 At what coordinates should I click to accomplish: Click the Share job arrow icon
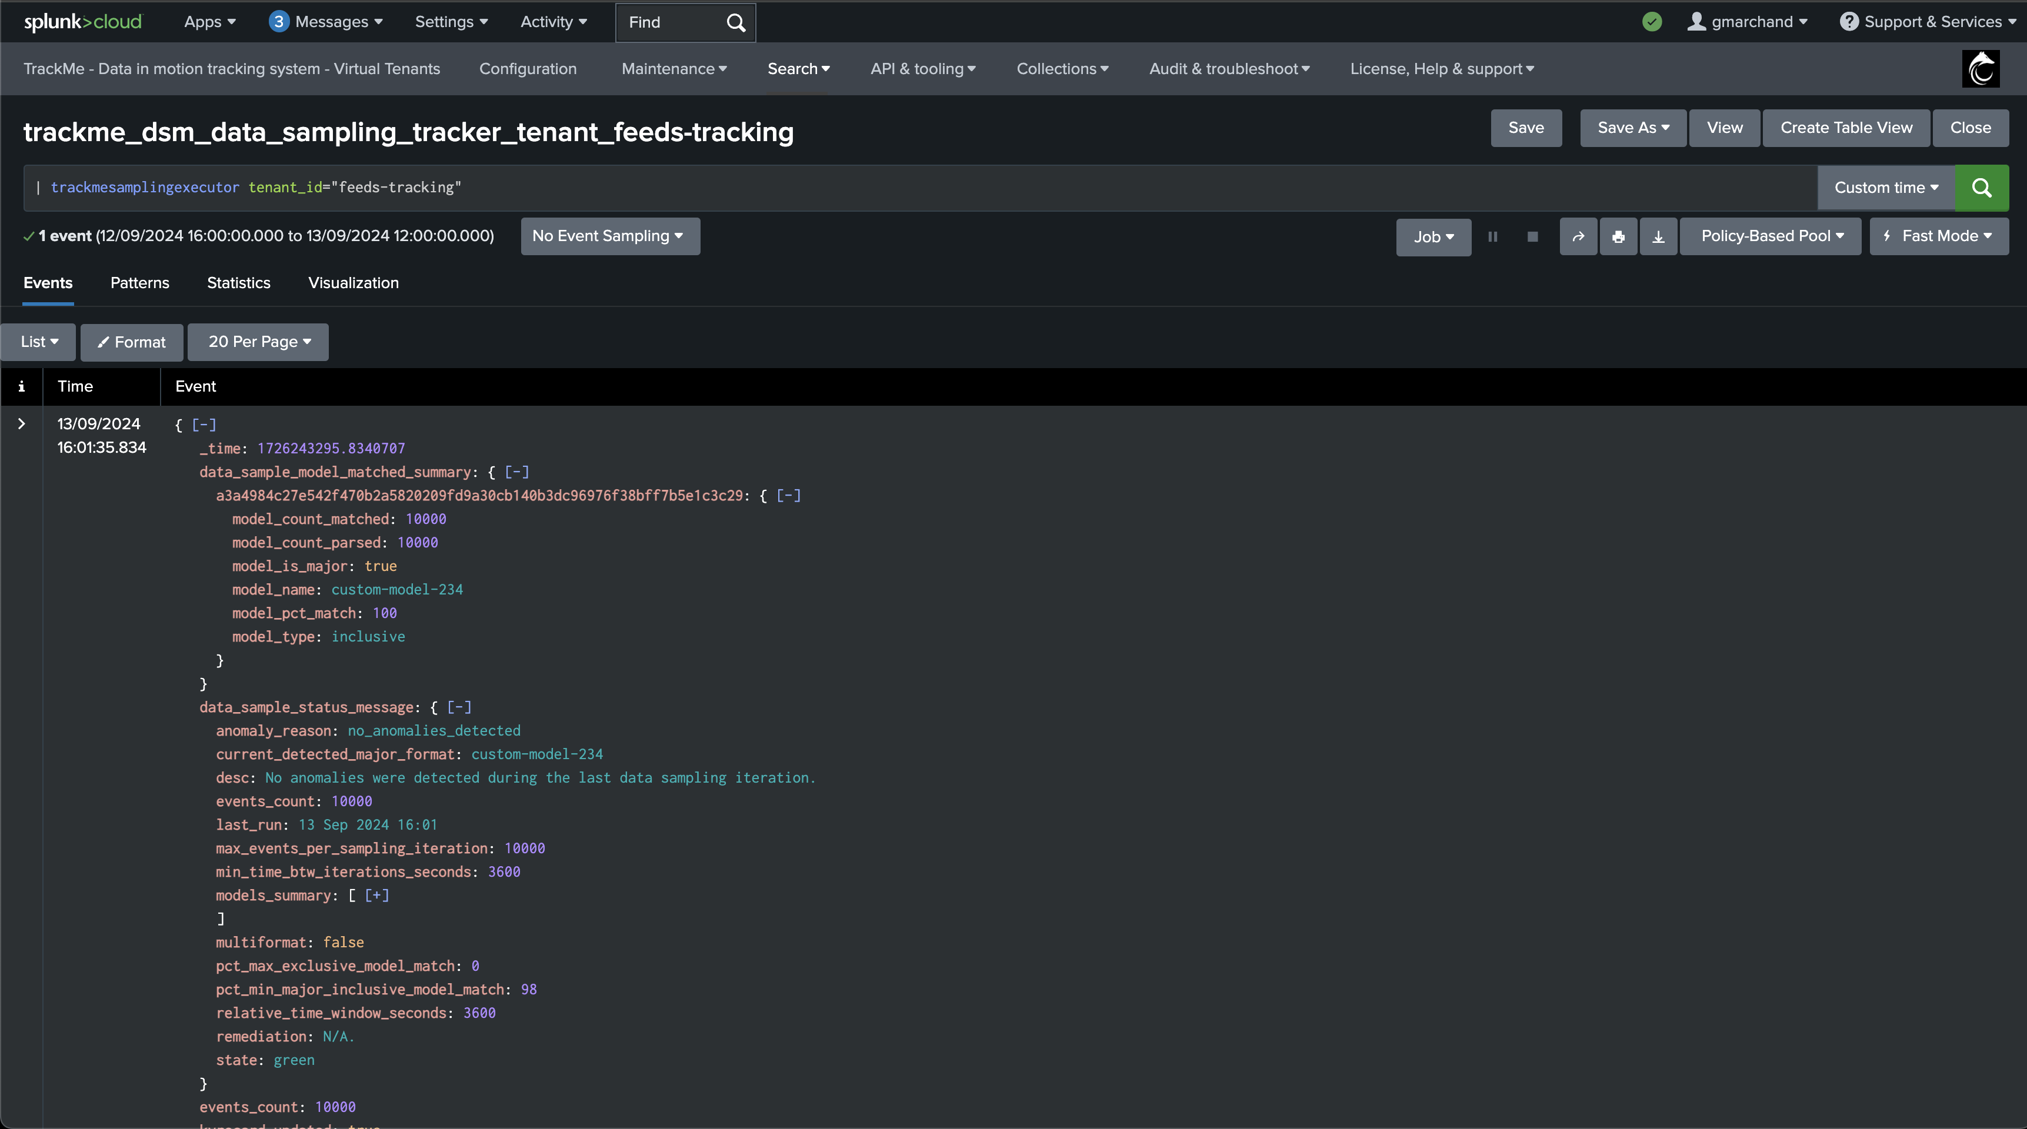tap(1578, 236)
